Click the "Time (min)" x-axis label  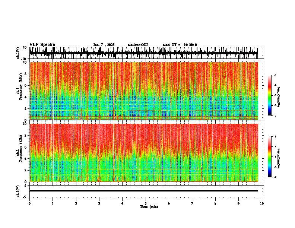pyautogui.click(x=149, y=207)
